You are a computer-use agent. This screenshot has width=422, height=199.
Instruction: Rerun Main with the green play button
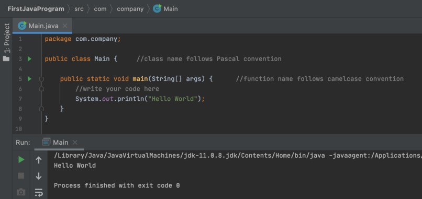[x=21, y=160]
